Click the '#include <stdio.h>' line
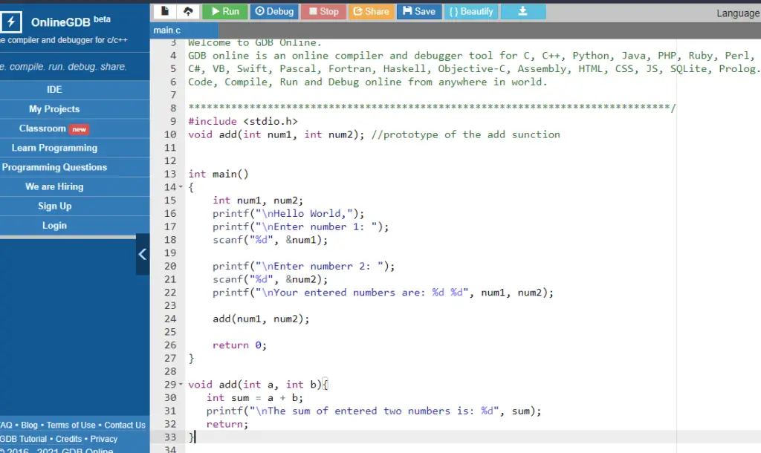This screenshot has width=761, height=453. (x=243, y=121)
